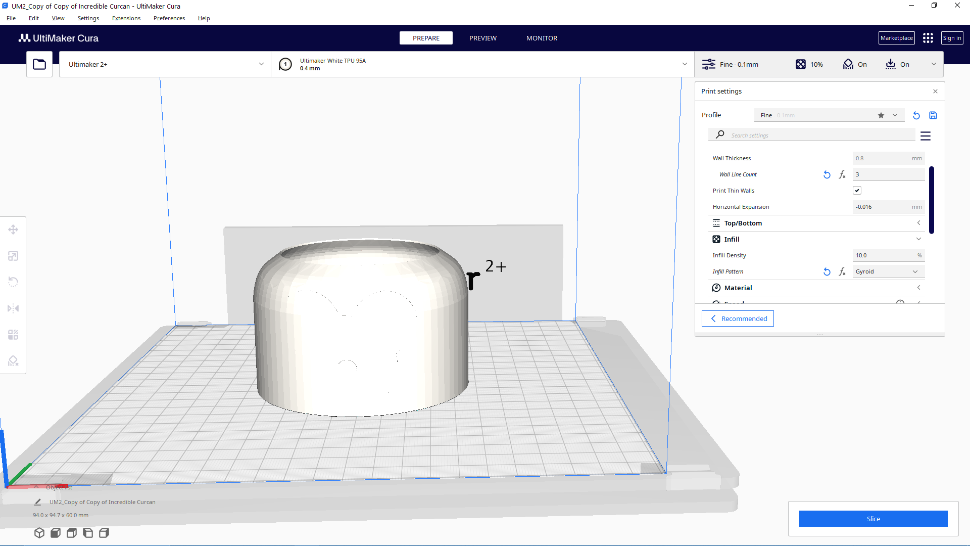Click Sign in button
970x546 pixels.
point(952,38)
